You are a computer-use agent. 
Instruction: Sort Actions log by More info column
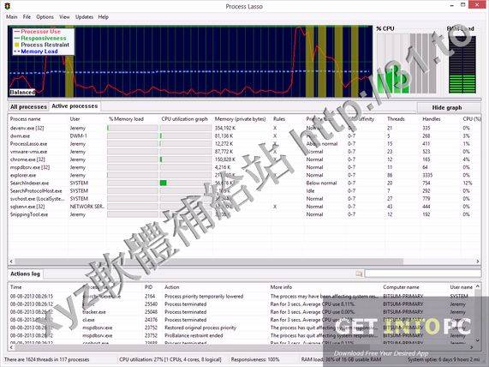[x=281, y=287]
